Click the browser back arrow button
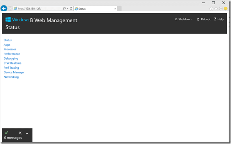 coord(4,8)
